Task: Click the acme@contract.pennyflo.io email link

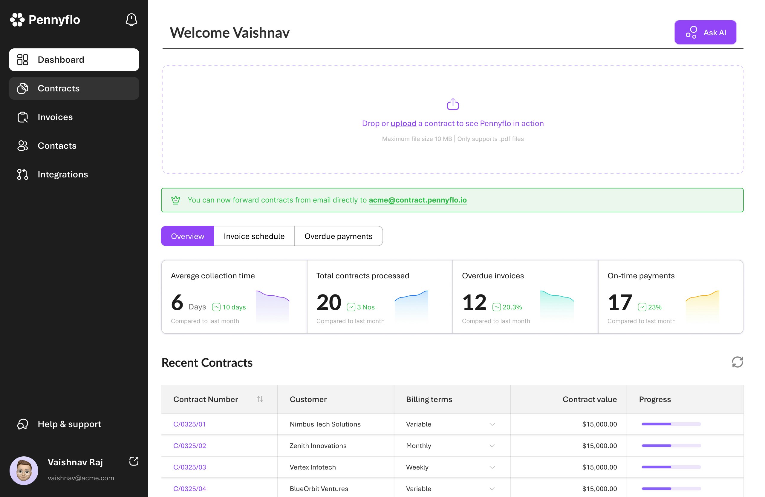Action: point(417,200)
